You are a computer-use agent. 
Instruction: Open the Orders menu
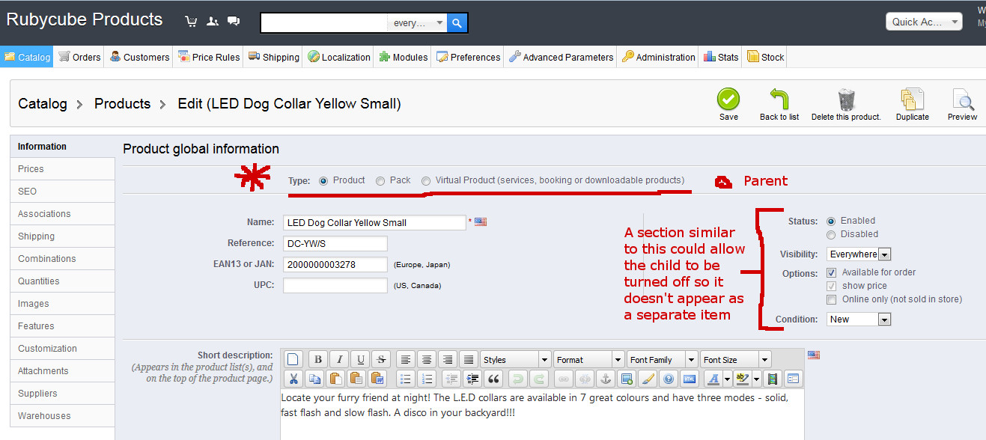tap(79, 57)
